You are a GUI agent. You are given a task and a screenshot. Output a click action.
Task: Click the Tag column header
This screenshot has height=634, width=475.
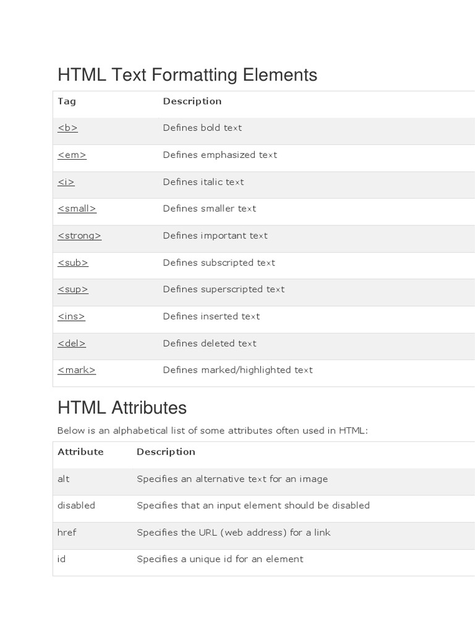coord(67,101)
